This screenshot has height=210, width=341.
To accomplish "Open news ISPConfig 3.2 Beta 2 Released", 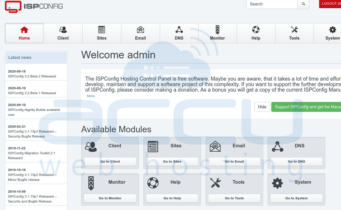I will pos(32,76).
